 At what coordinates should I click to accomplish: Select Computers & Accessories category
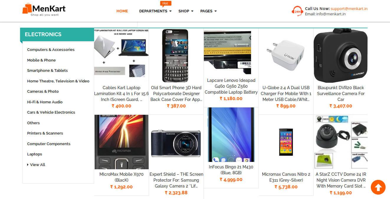(x=51, y=49)
